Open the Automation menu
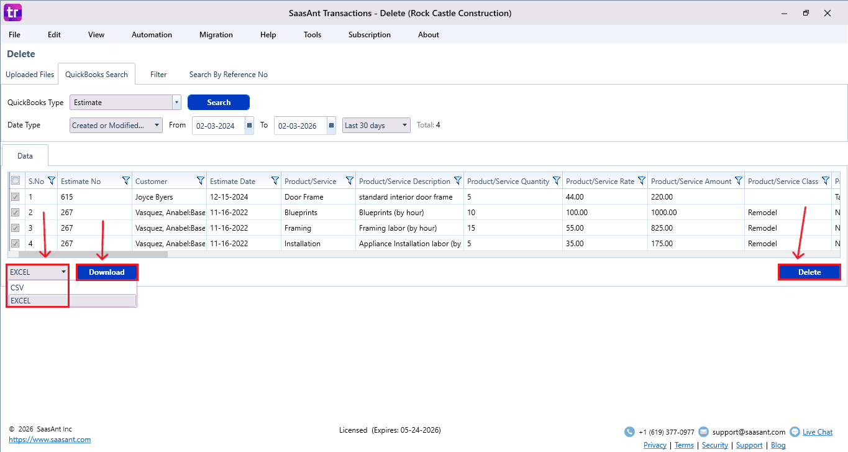This screenshot has height=452, width=848. (x=152, y=35)
